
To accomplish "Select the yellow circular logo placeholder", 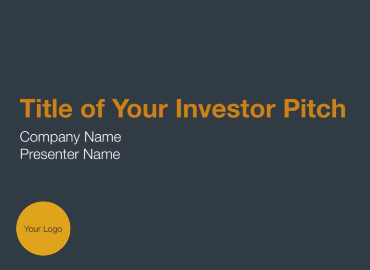I will pos(43,228).
